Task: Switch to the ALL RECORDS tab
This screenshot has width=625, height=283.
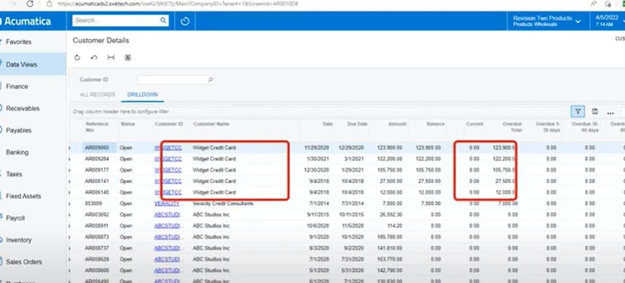Action: pos(98,95)
